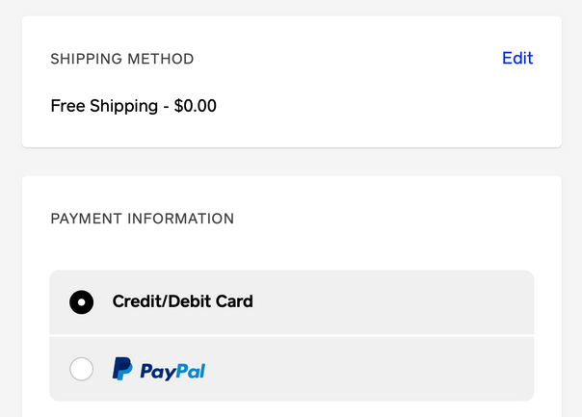The width and height of the screenshot is (582, 417).
Task: Click the word METHOD in the shipping heading
Action: 160,59
